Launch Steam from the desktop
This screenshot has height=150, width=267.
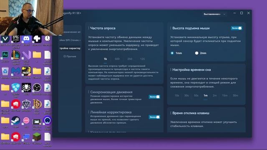[x=16, y=120]
